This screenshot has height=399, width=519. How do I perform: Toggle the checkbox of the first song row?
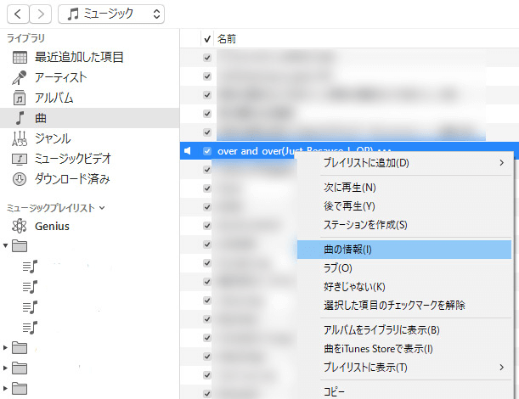207,57
